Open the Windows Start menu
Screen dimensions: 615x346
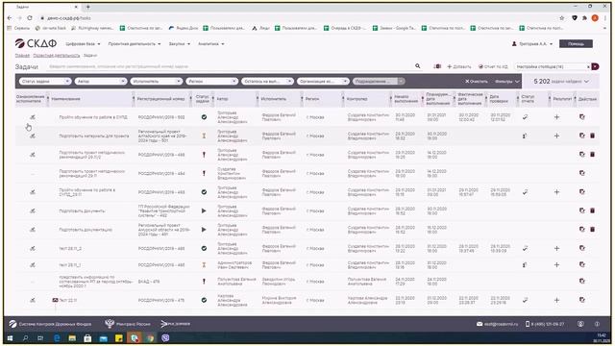11,337
